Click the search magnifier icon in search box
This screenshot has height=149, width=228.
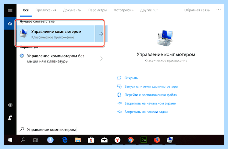[x=22, y=129]
